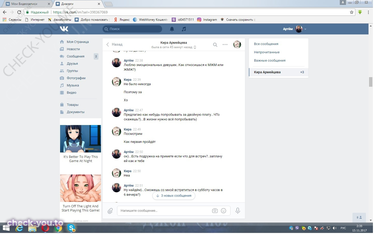Click Назад to leave the dialog
Image resolution: width=375 pixels, height=234 pixels.
point(115,45)
